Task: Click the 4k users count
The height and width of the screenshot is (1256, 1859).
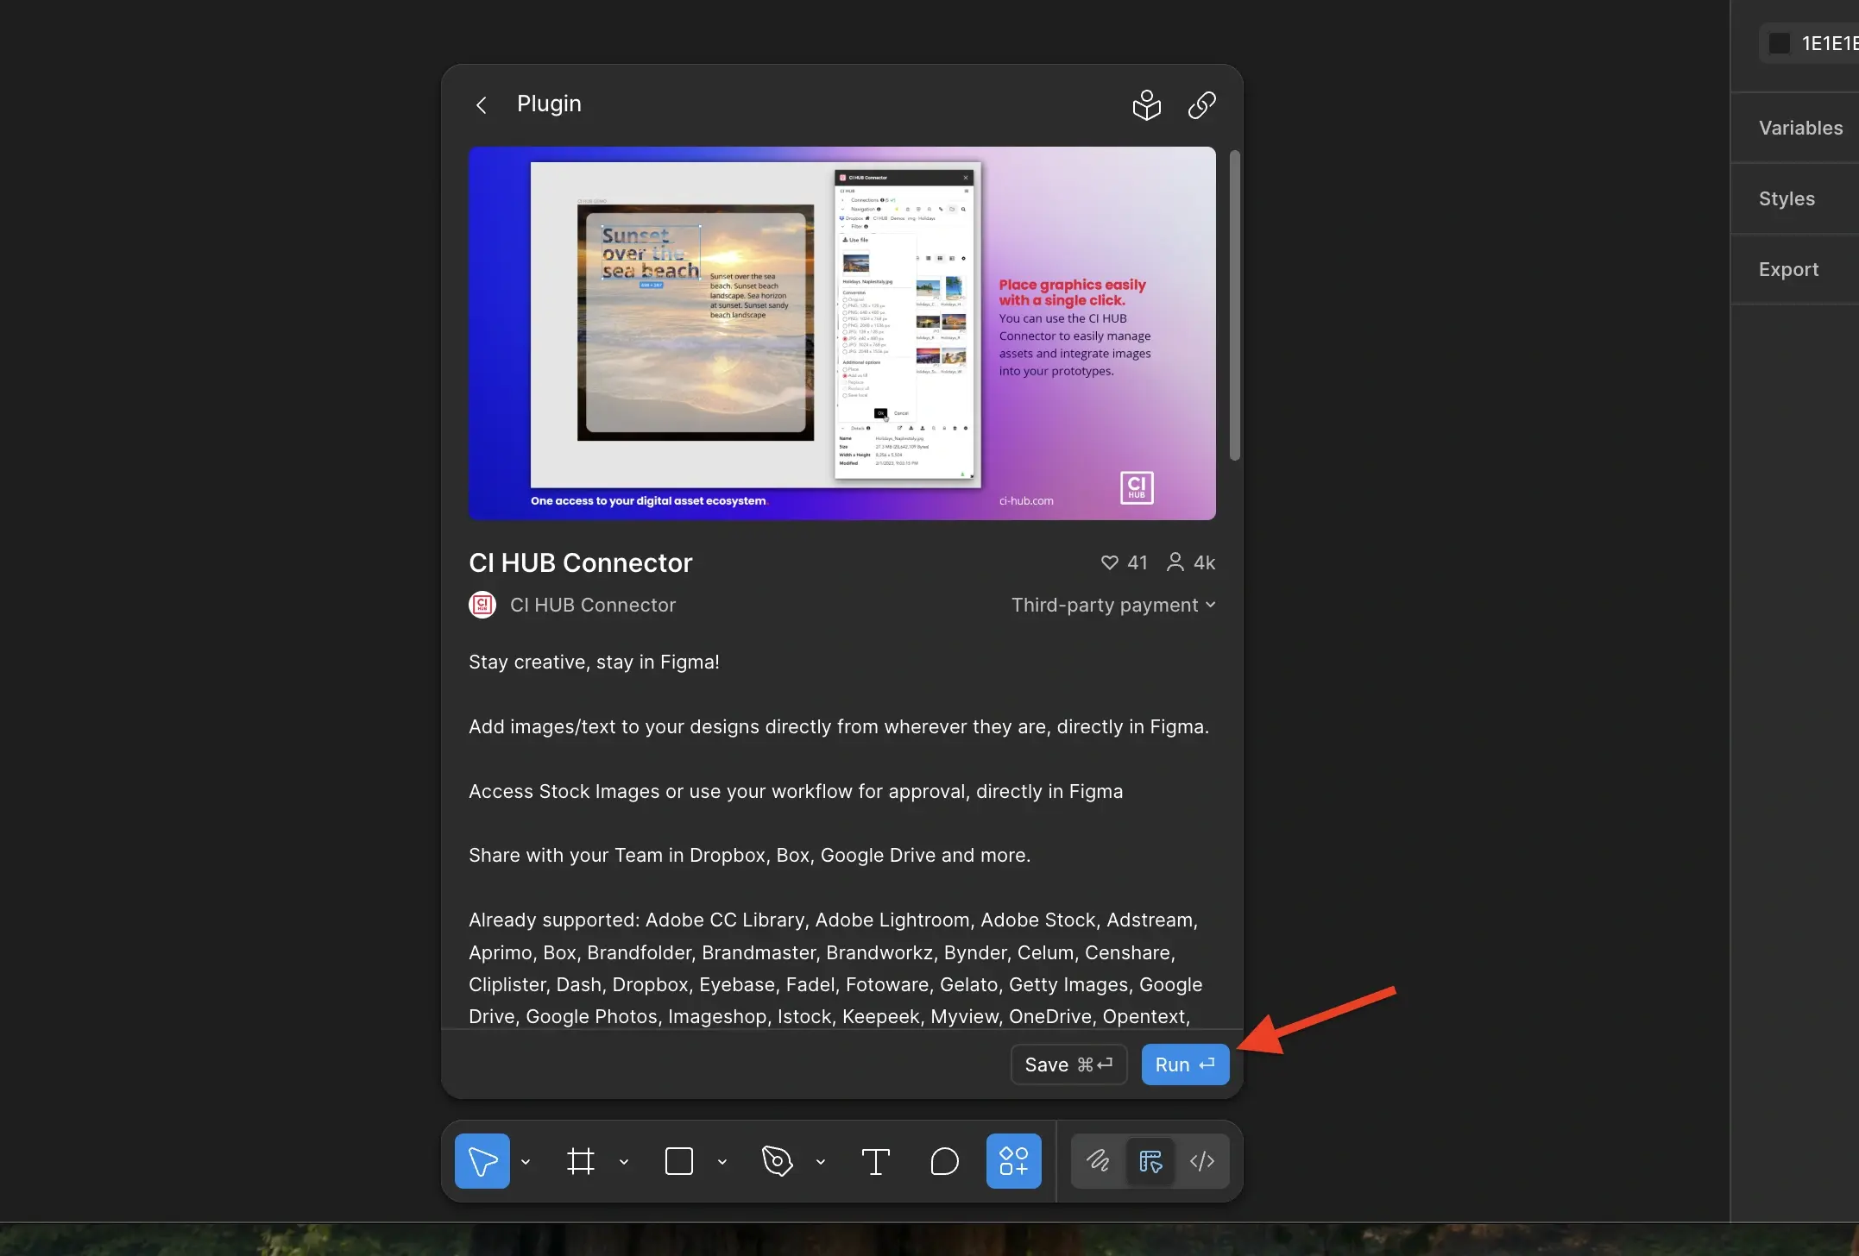Action: coord(1204,562)
